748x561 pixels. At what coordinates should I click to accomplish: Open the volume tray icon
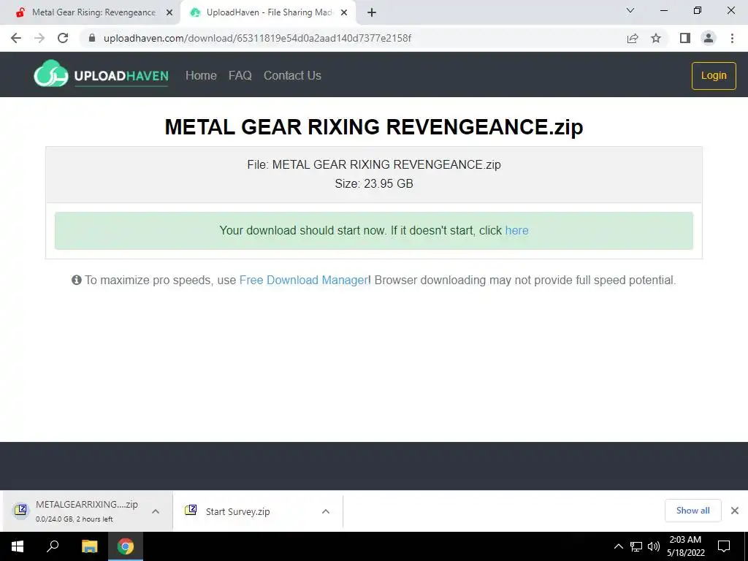click(654, 546)
